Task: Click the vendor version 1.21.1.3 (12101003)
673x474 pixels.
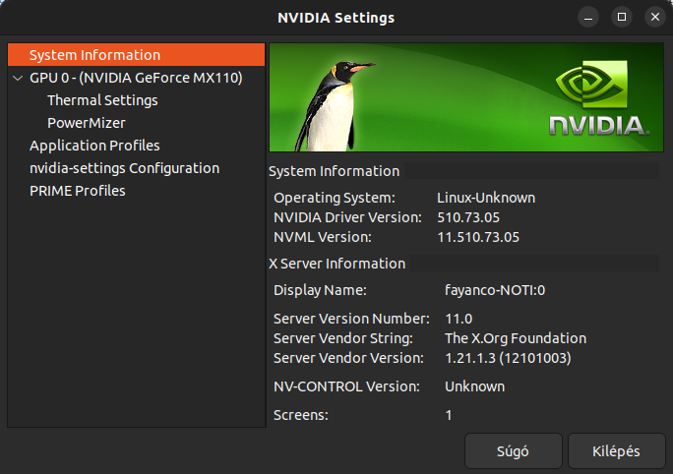Action: (508, 358)
